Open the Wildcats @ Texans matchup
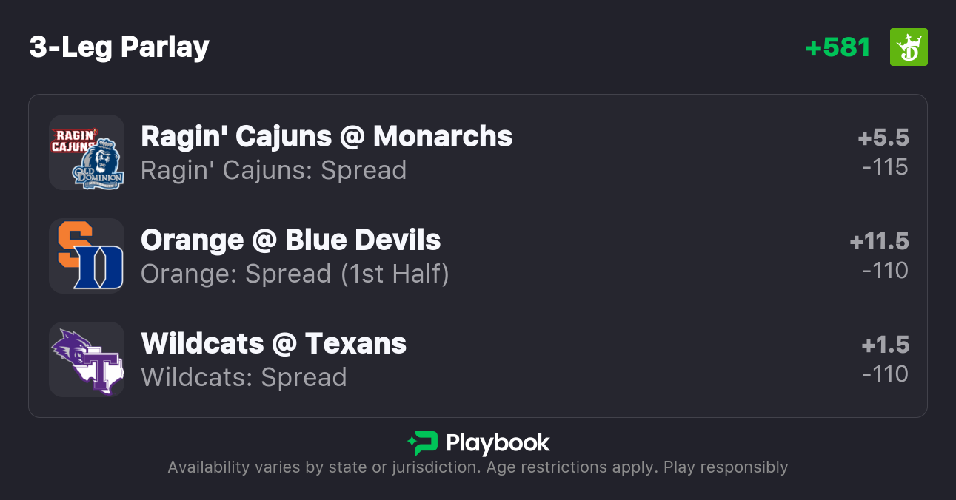956x500 pixels. (273, 344)
